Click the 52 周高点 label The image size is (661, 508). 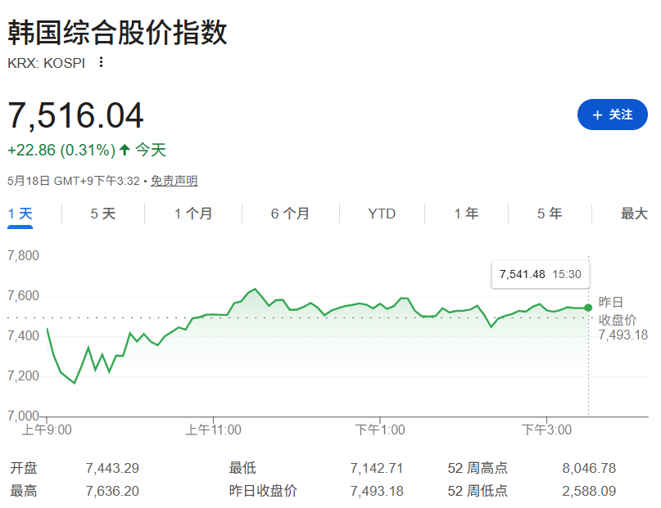click(478, 468)
